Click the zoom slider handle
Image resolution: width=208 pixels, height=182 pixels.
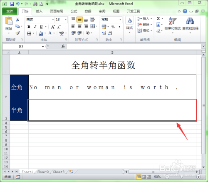(x=181, y=177)
